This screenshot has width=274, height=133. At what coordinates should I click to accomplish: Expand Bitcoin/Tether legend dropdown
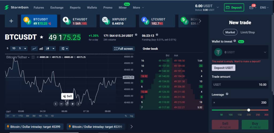tap(29, 57)
